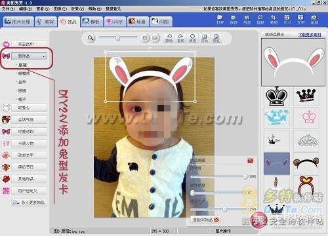Expand the 卡通人物 category in sidebar
328x236 pixels.
click(x=29, y=144)
